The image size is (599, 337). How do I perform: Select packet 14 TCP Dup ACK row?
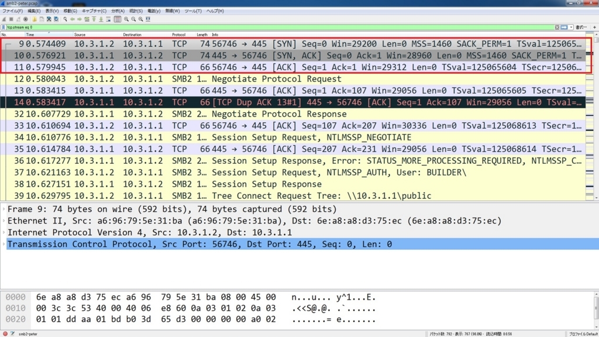[x=292, y=102]
